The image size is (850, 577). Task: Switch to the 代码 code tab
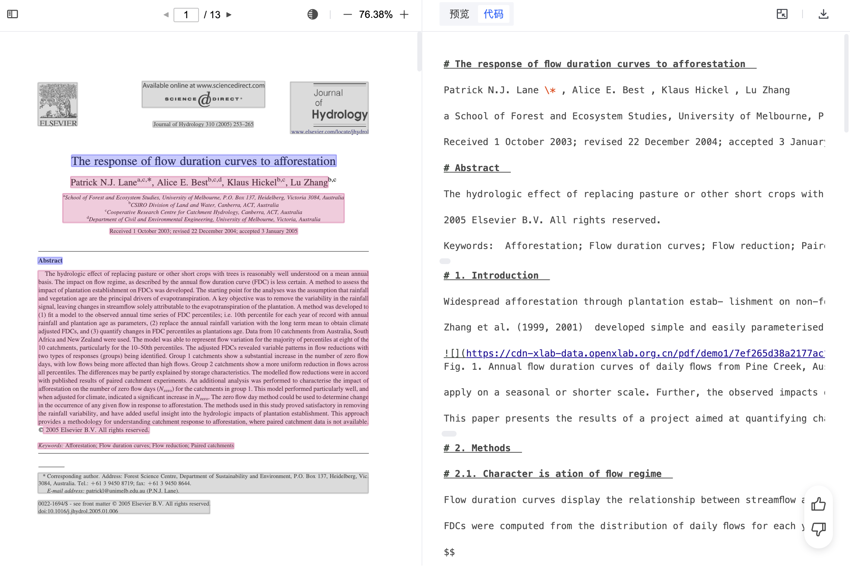coord(493,14)
